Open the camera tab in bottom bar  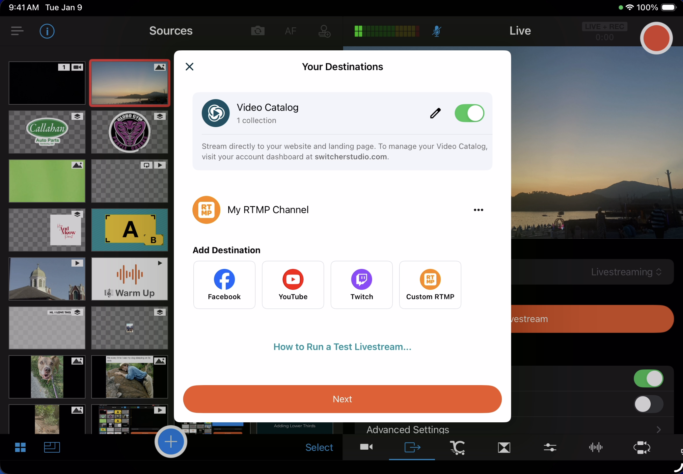[366, 447]
